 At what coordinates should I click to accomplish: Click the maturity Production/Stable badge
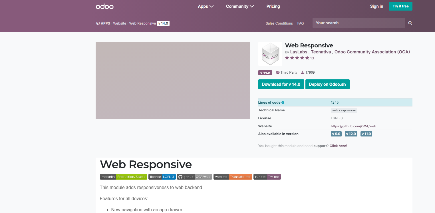coord(124,177)
